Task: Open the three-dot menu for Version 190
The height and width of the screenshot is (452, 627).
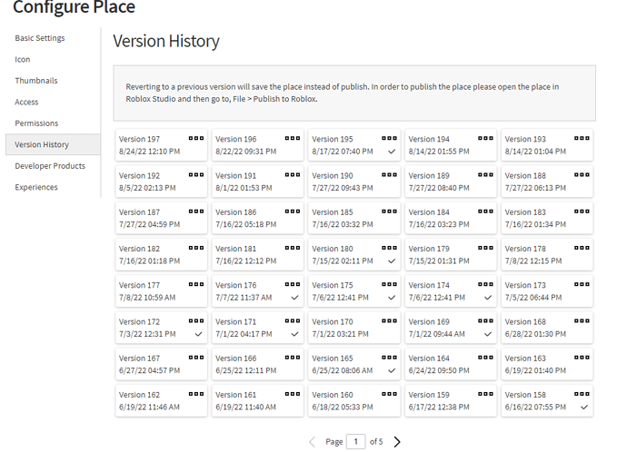Action: [389, 174]
